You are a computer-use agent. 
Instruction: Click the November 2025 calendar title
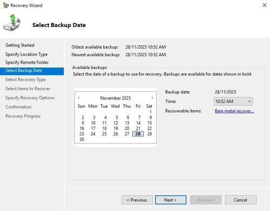(x=116, y=98)
